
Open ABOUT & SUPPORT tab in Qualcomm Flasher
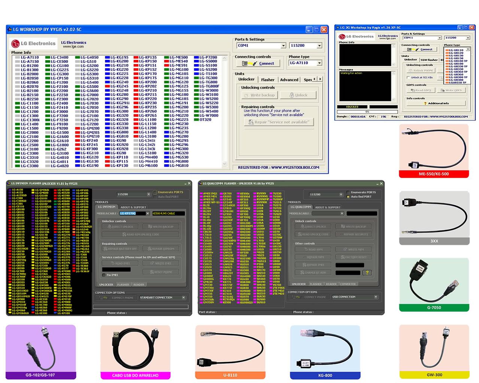(328, 207)
